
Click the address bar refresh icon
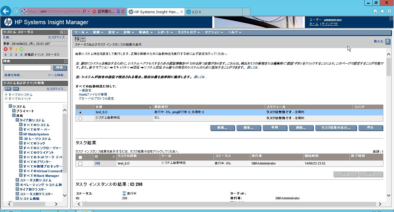(x=123, y=12)
